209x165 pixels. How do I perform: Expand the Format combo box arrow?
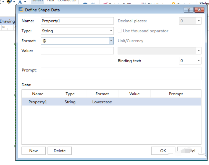click(x=111, y=41)
